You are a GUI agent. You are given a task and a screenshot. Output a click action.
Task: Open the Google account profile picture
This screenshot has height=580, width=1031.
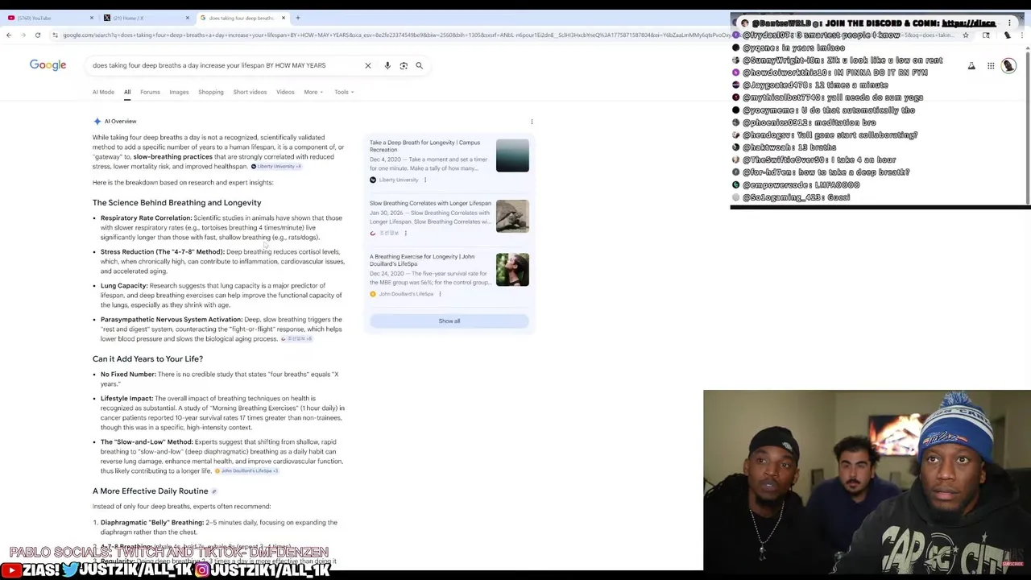coord(1008,66)
